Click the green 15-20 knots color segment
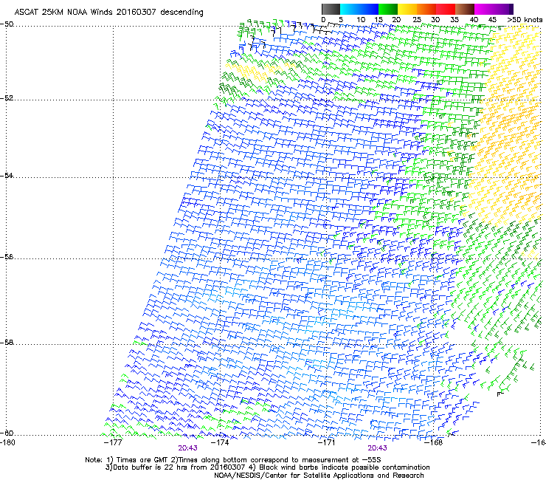 click(x=388, y=9)
